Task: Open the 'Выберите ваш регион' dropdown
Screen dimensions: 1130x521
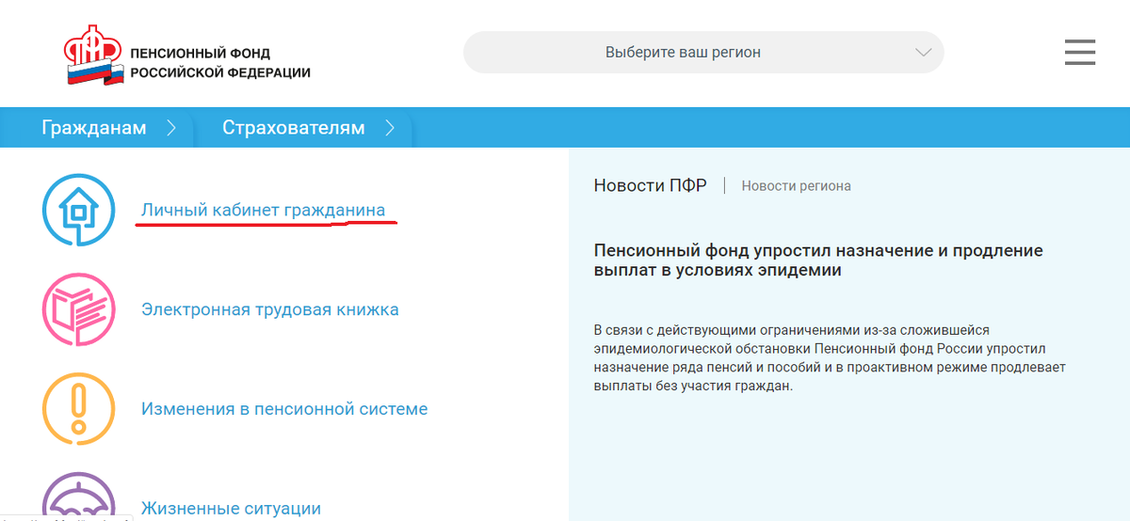Action: tap(703, 52)
